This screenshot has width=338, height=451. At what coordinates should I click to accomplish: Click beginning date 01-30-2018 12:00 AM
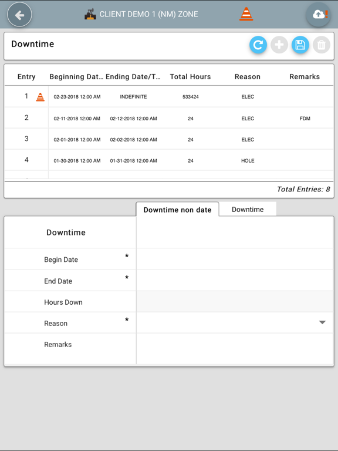pyautogui.click(x=77, y=160)
